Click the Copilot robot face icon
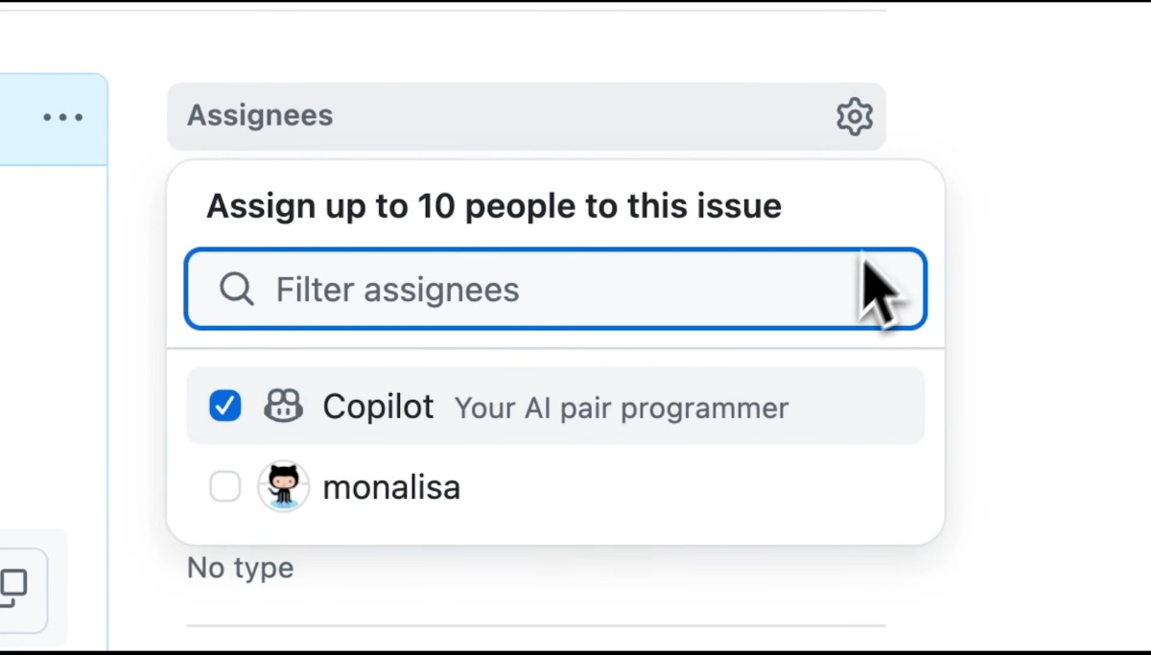This screenshot has width=1151, height=655. tap(283, 407)
